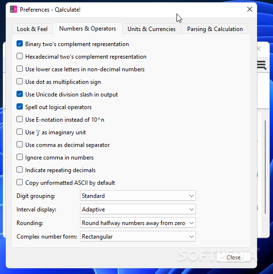Select the Numbers & Operators tab
273x274 pixels.
87,29
